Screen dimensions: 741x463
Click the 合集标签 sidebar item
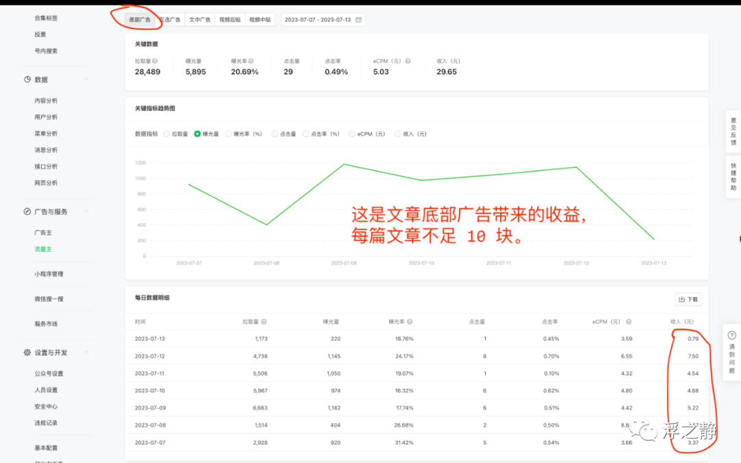pos(46,18)
